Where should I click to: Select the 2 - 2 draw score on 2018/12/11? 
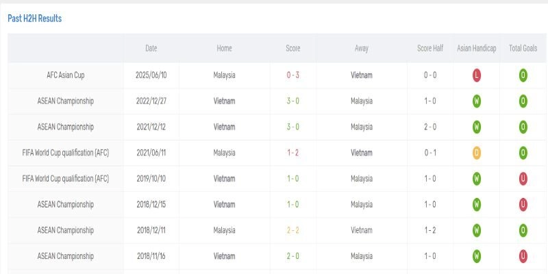(x=292, y=230)
